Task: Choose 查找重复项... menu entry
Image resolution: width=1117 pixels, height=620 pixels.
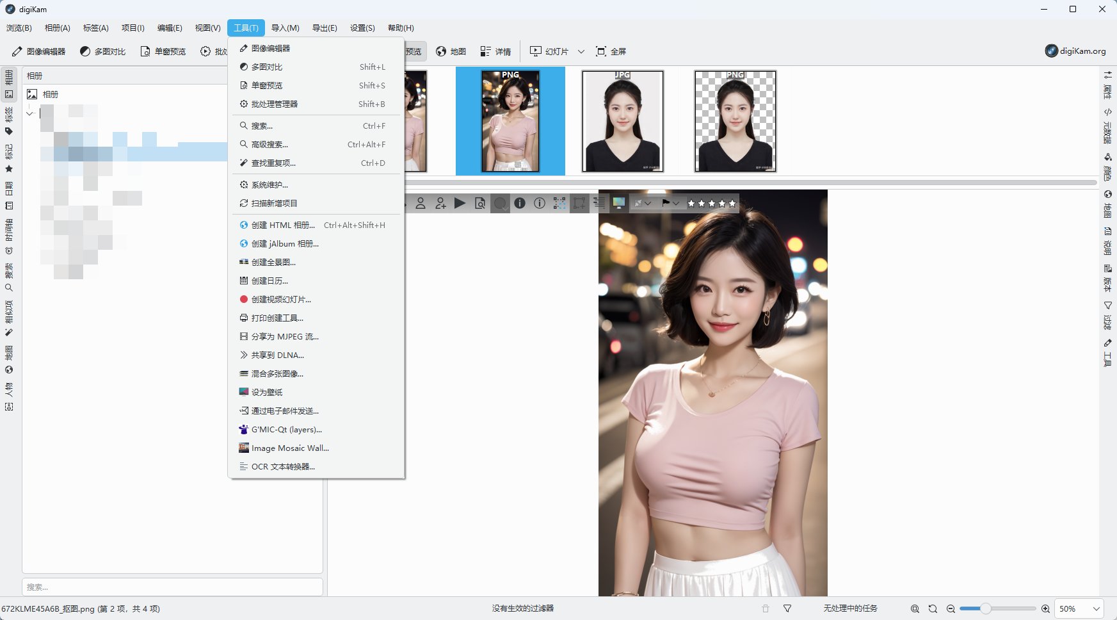Action: pos(316,163)
